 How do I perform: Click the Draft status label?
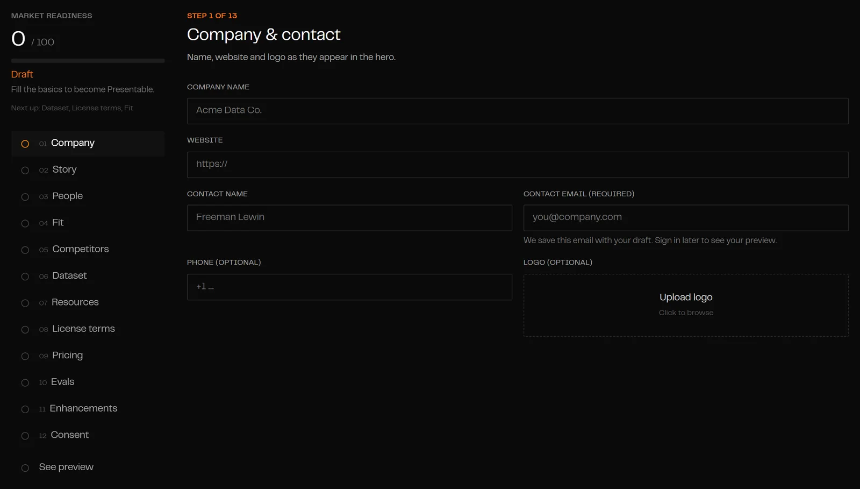[x=22, y=74]
